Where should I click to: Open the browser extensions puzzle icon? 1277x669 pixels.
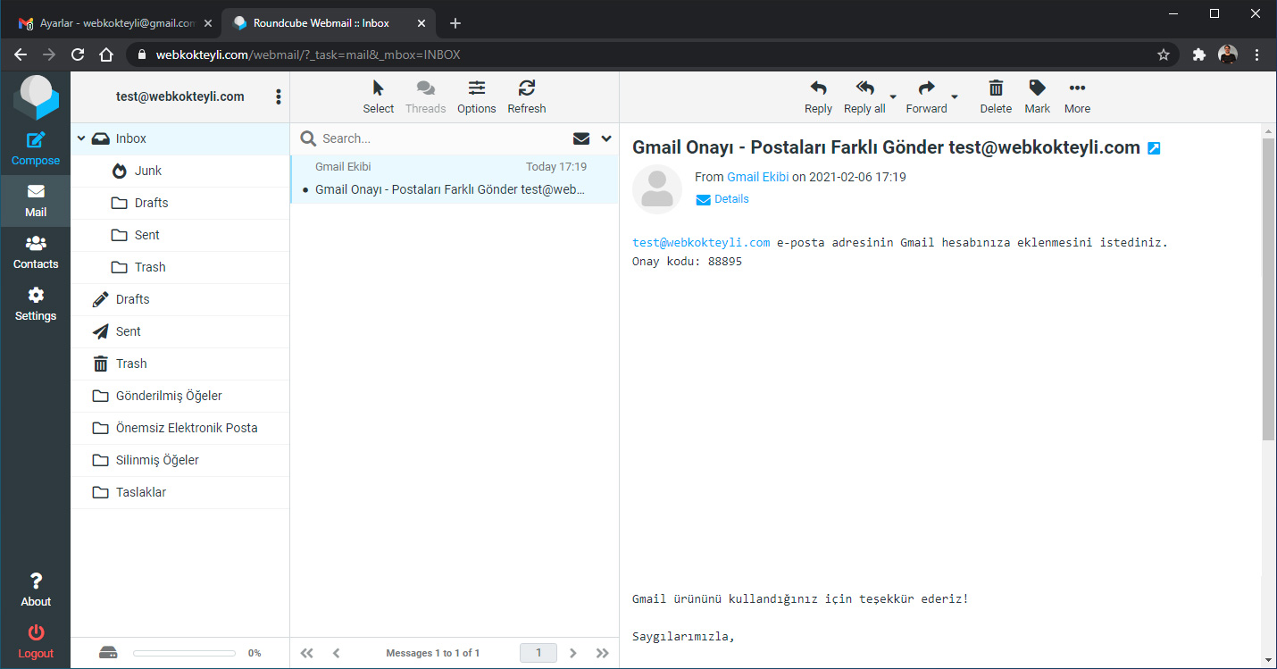click(x=1199, y=54)
